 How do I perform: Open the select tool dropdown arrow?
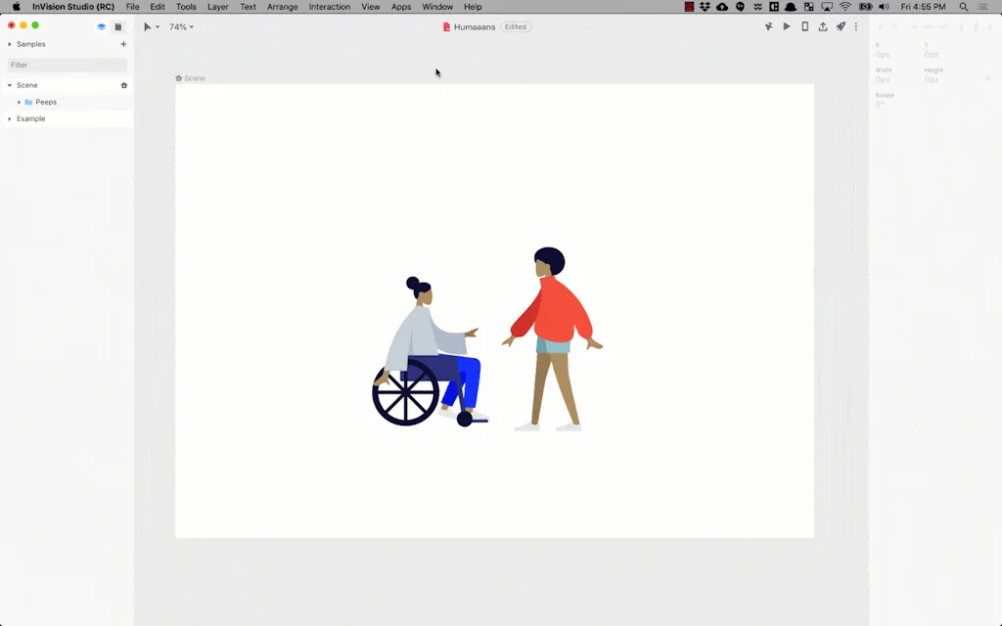tap(158, 27)
